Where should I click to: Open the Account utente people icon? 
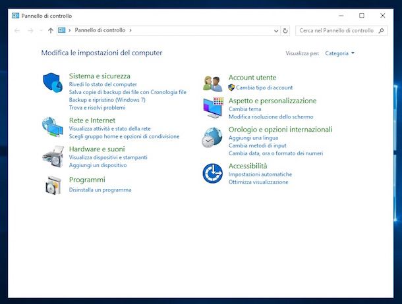(x=212, y=84)
